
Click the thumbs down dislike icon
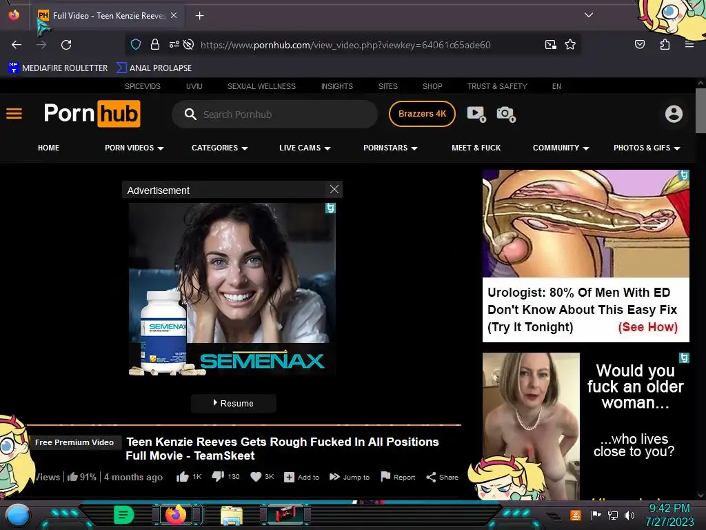218,476
